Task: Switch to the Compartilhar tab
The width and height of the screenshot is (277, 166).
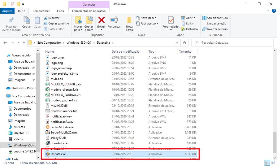Action: (41, 11)
